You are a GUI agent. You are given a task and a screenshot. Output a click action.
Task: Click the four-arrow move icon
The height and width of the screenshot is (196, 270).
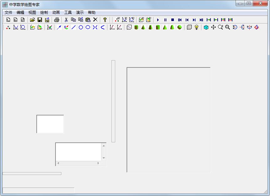pos(213,27)
